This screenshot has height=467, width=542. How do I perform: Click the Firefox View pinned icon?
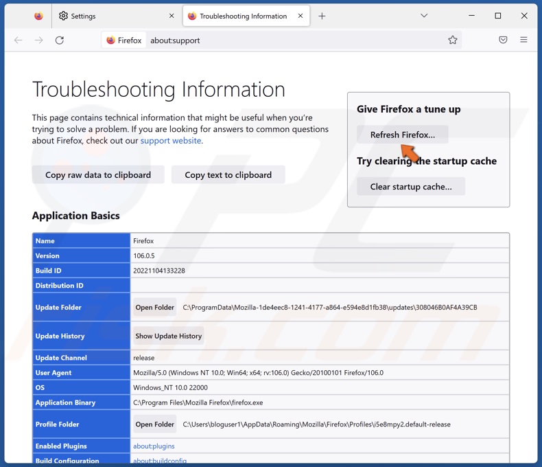pos(38,16)
